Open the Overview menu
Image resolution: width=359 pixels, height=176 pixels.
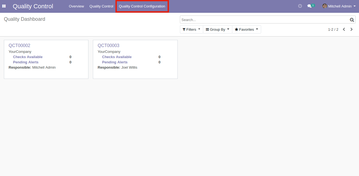pos(76,6)
